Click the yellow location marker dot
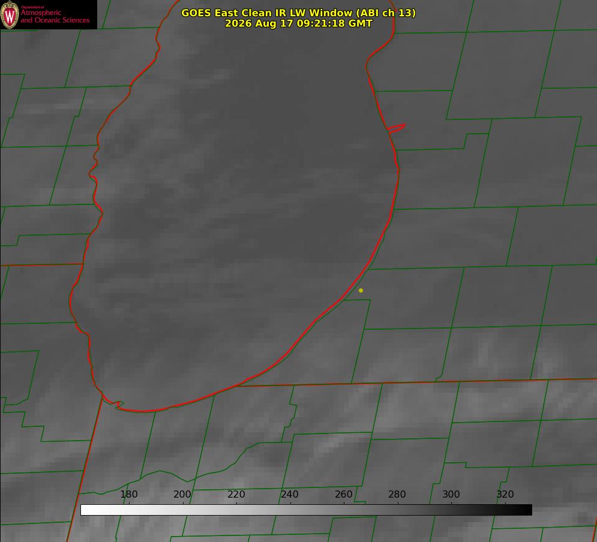This screenshot has width=597, height=542. tap(361, 290)
